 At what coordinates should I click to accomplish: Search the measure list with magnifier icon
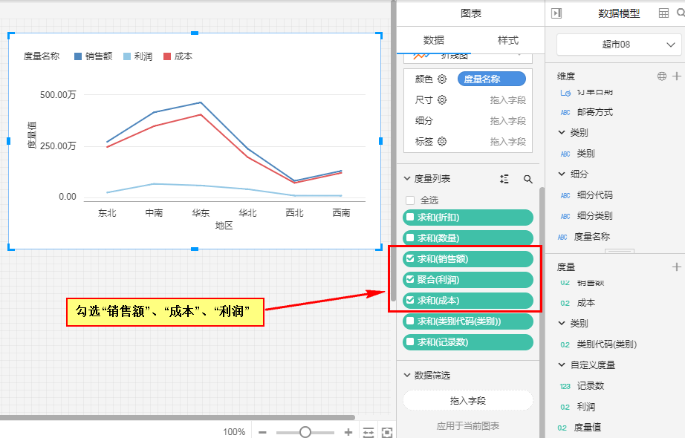(528, 179)
